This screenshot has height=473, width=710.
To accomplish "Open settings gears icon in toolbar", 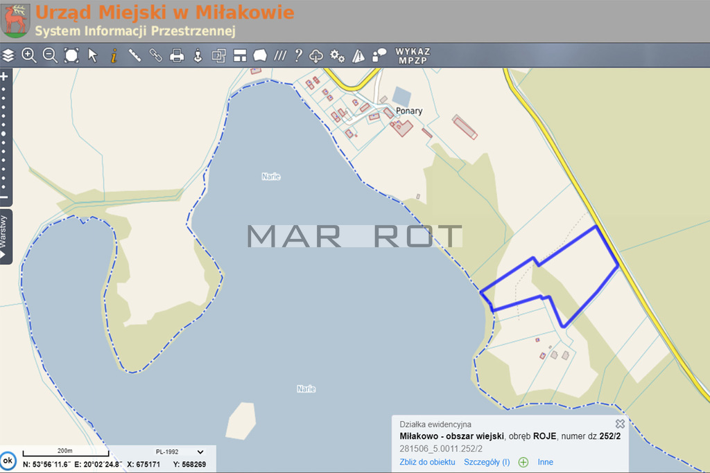I will (x=338, y=55).
